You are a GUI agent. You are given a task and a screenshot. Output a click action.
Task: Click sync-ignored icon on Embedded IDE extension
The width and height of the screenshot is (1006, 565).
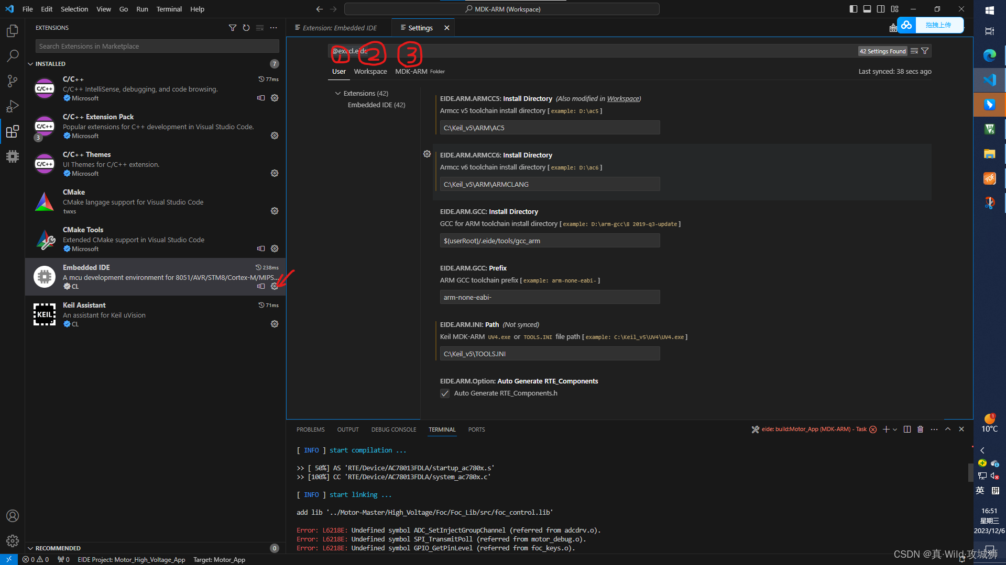[x=261, y=286]
